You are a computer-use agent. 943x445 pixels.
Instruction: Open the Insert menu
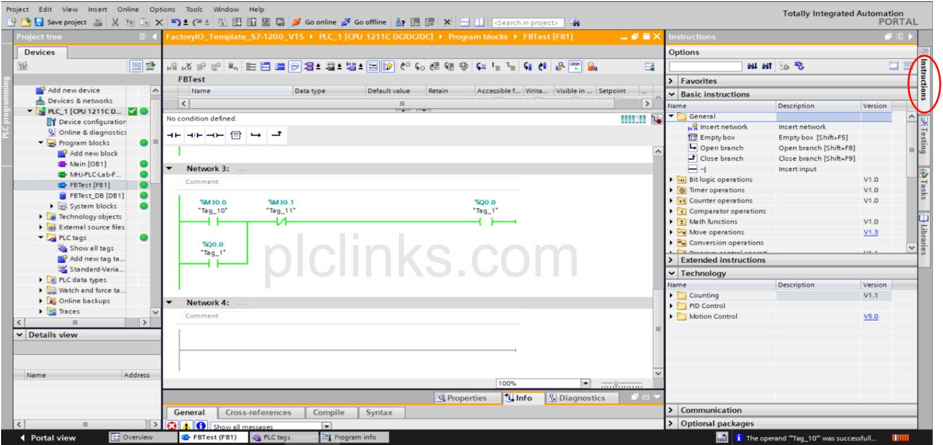[98, 9]
